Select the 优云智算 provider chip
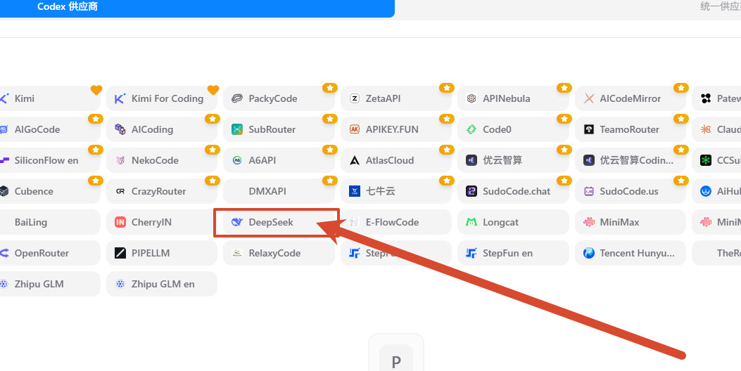741x371 pixels. coord(513,160)
